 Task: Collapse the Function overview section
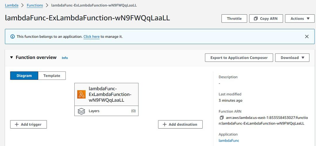pos(11,58)
